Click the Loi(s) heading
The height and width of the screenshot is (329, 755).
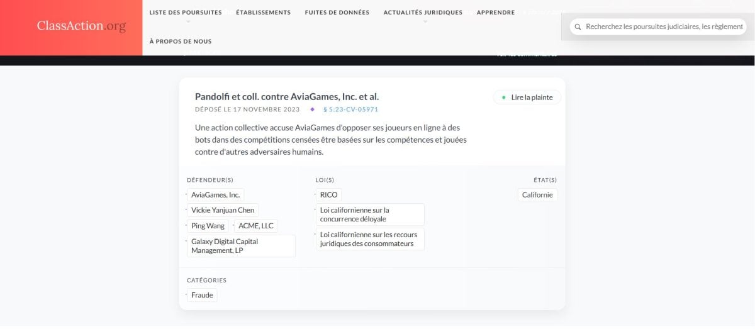point(325,180)
